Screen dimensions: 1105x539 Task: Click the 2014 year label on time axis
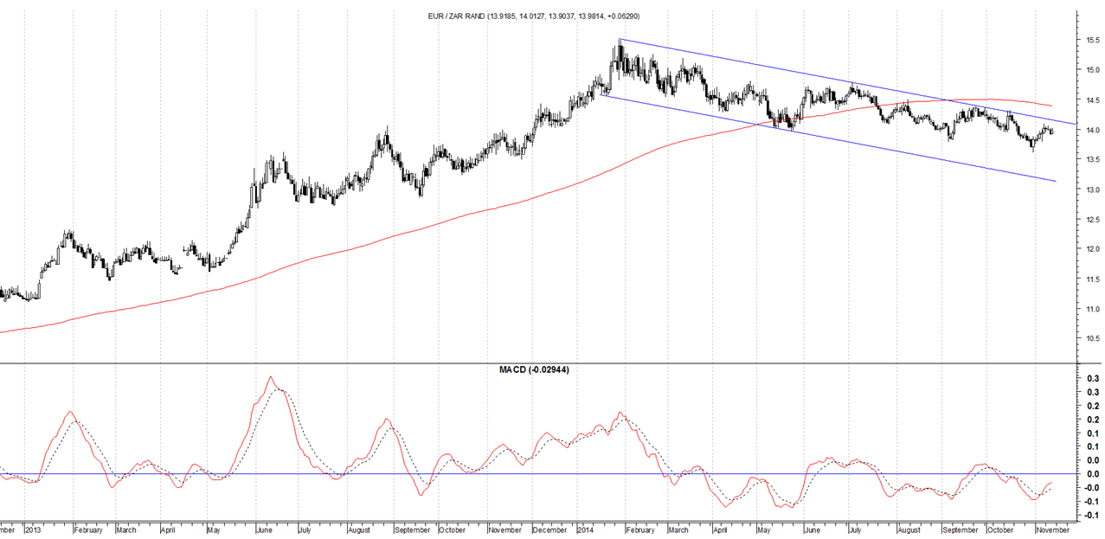[x=586, y=529]
